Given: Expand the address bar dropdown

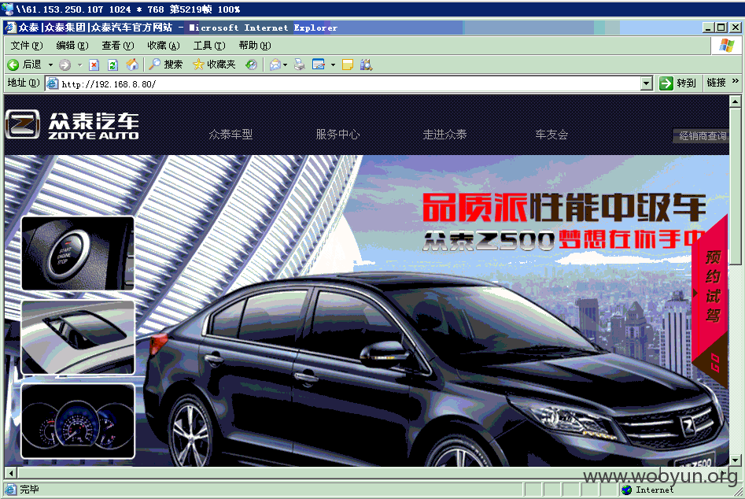Looking at the screenshot, I should (x=646, y=84).
